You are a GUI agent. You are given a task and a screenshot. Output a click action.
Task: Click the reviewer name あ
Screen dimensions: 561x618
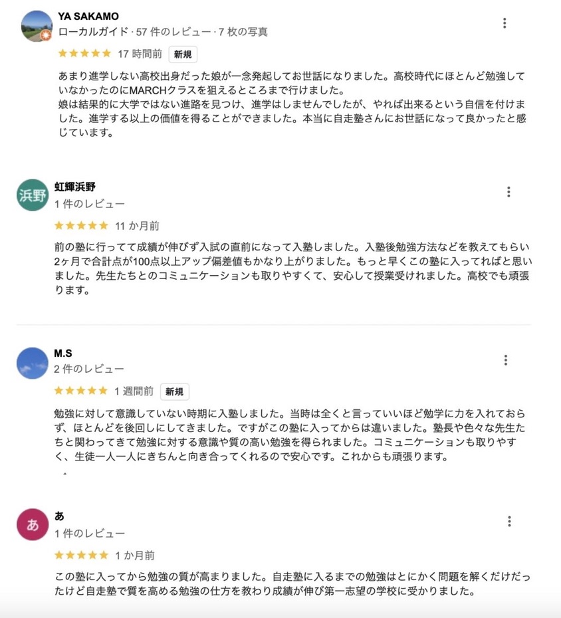59,516
